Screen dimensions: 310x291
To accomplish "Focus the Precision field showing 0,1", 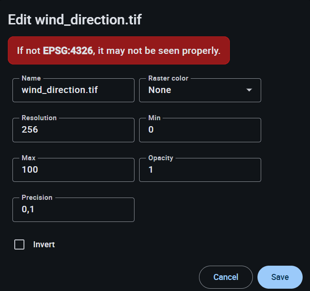I will click(x=73, y=210).
